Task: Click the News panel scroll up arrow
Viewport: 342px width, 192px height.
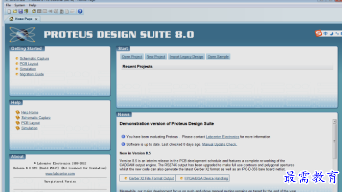Action: pos(334,122)
